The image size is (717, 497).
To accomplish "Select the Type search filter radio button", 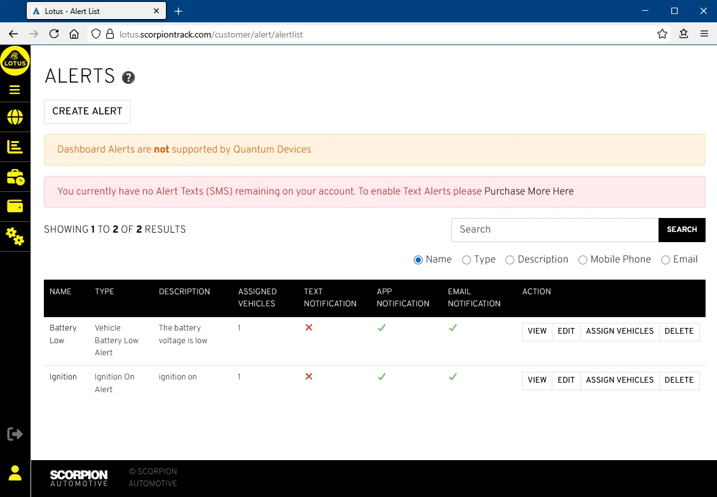I will tap(467, 260).
